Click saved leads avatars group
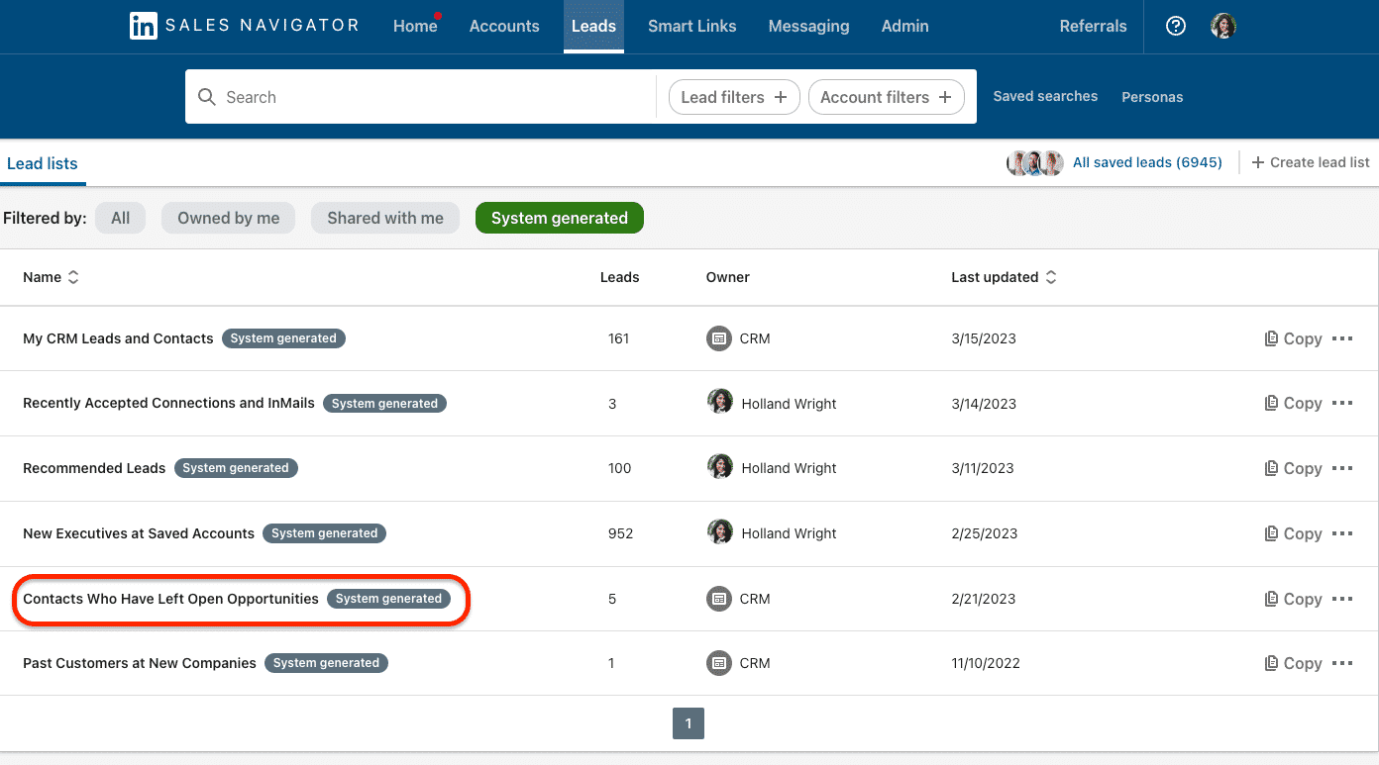Image resolution: width=1379 pixels, height=765 pixels. pos(1035,162)
